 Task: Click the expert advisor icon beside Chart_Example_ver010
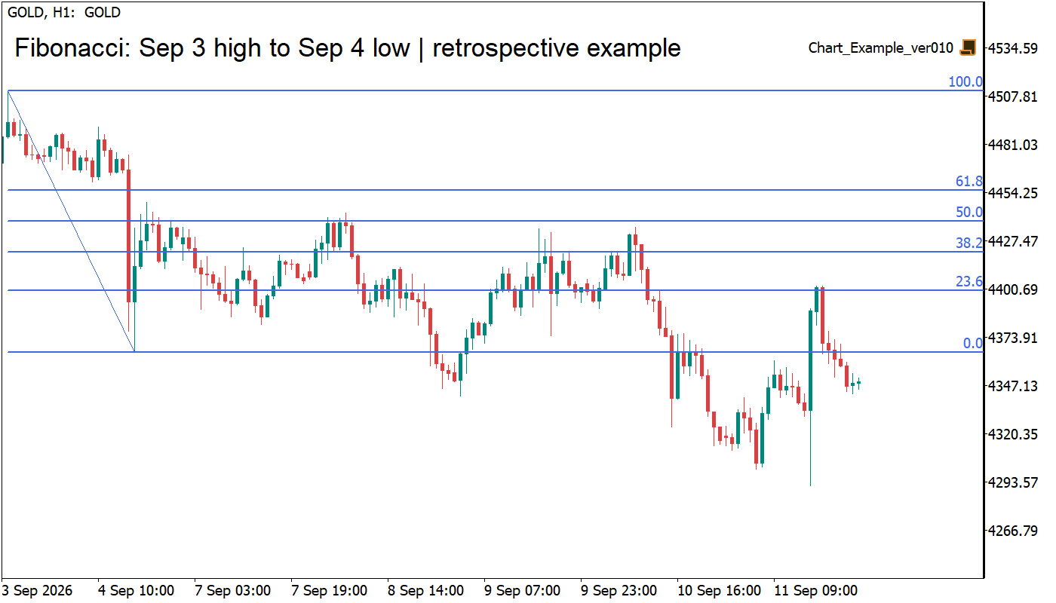coord(968,47)
